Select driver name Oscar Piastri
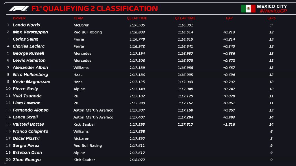296x166 pixels. click(x=26, y=138)
